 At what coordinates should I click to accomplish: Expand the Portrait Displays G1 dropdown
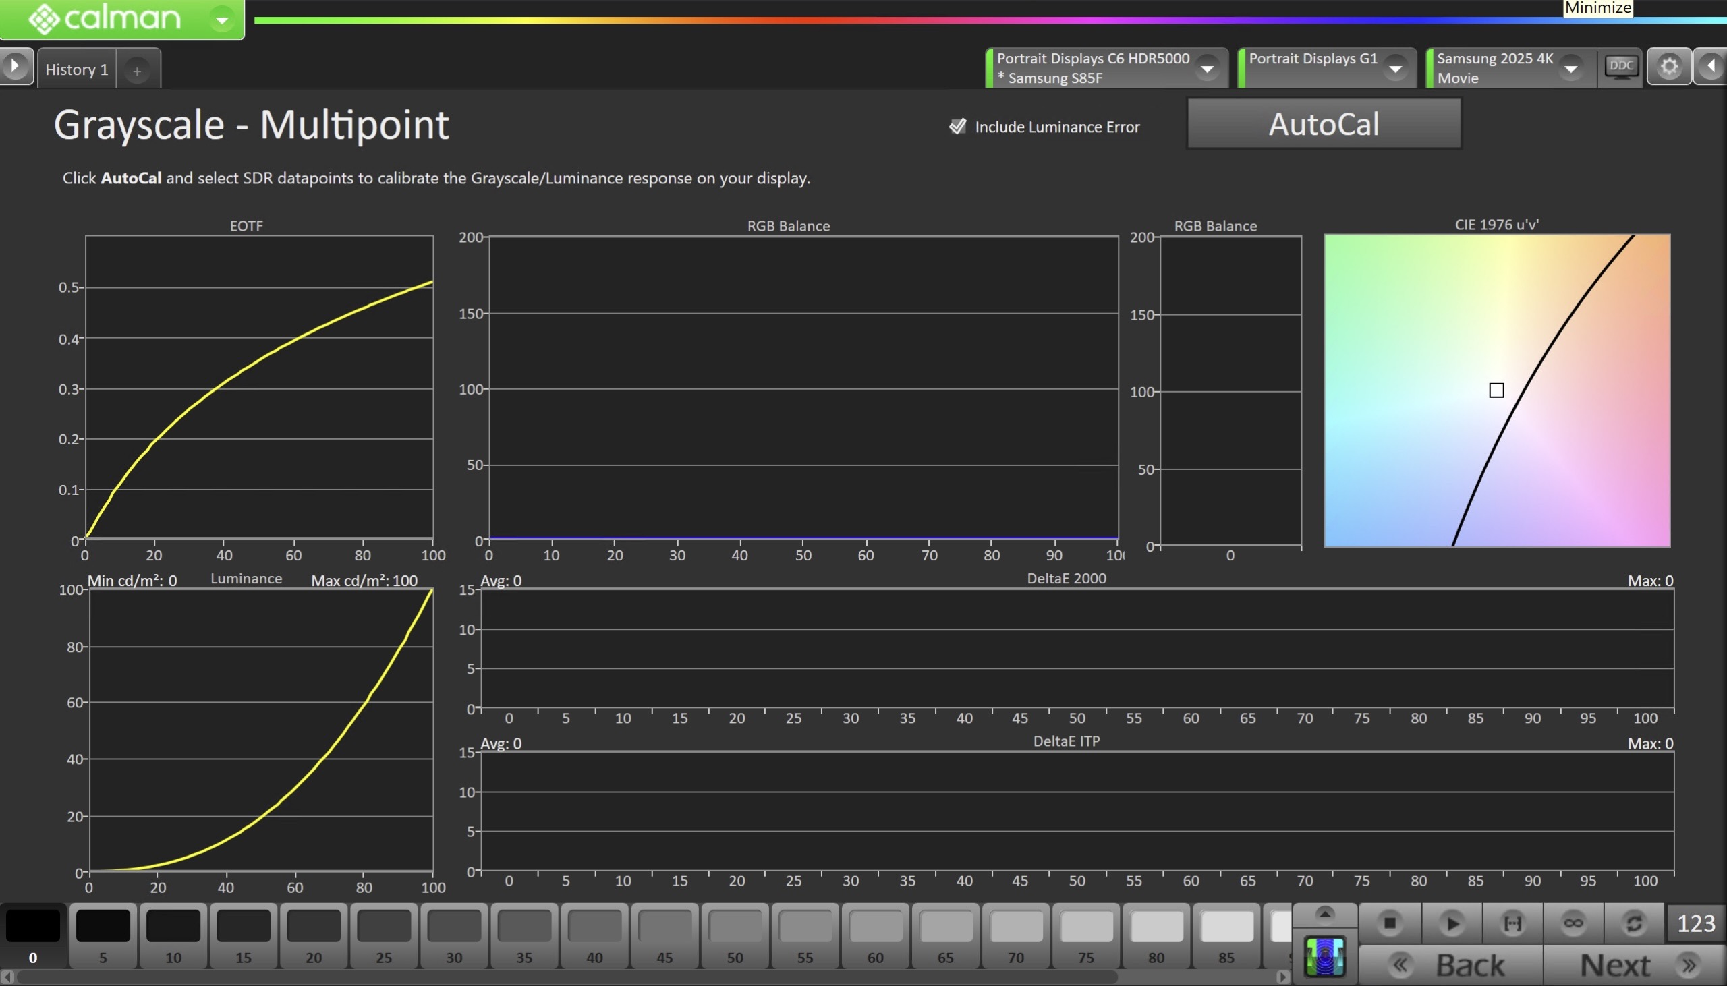click(1395, 68)
